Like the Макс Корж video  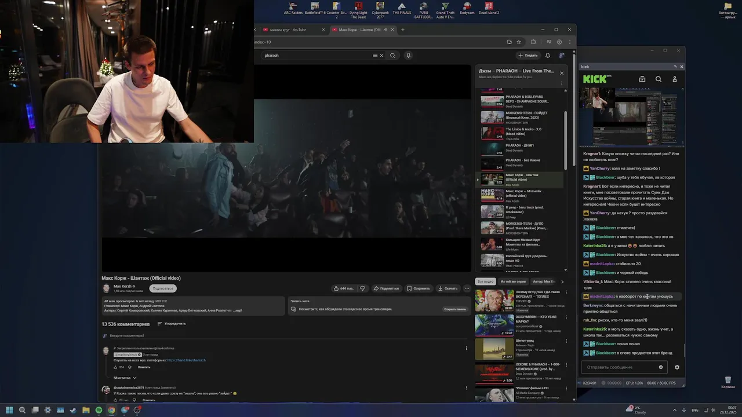[343, 288]
